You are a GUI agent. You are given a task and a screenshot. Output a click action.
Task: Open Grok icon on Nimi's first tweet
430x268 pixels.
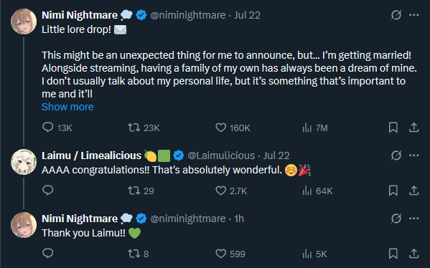pos(396,15)
